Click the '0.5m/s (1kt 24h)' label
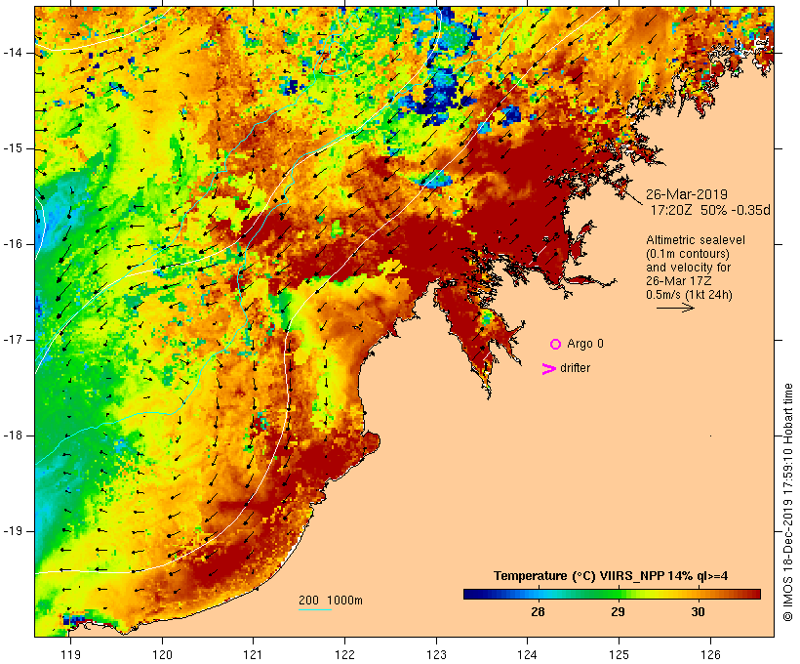The width and height of the screenshot is (800, 664). click(689, 295)
